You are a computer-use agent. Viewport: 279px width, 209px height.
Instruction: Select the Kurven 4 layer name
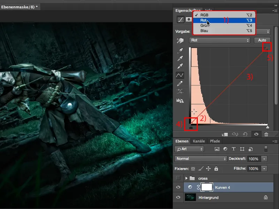pyautogui.click(x=223, y=187)
